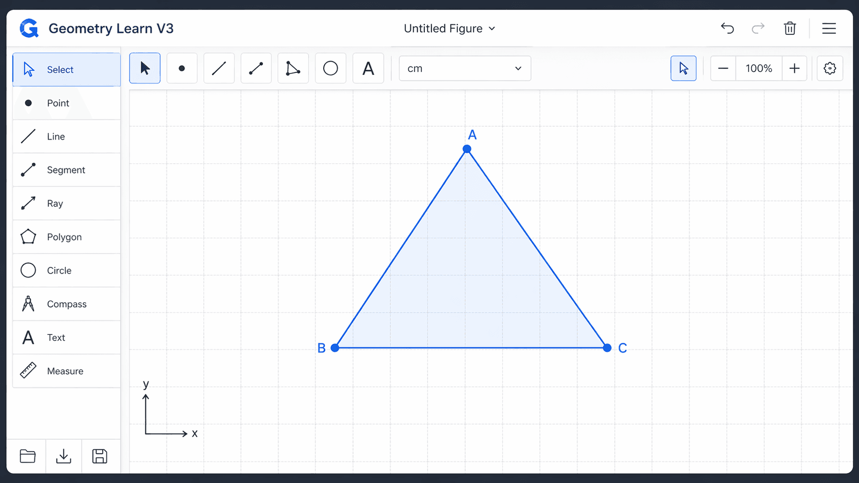Click the Geometry Learn logo icon
Screen dimensions: 859x483
(29, 28)
